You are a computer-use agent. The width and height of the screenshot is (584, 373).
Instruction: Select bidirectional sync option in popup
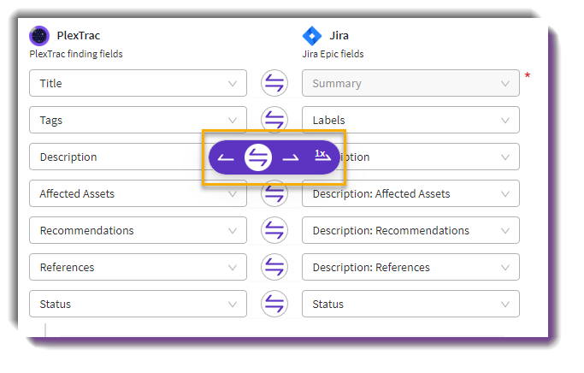[x=258, y=157]
